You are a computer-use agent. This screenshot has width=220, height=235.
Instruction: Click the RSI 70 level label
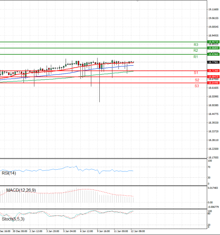pos(209,167)
